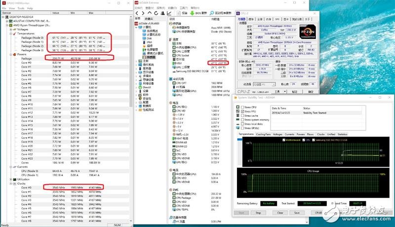Click the monitor icon beside Stress GPU(s)
Viewport: 395px width, 227px height.
[x=238, y=128]
